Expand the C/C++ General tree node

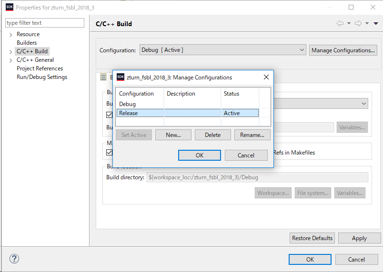[11, 60]
